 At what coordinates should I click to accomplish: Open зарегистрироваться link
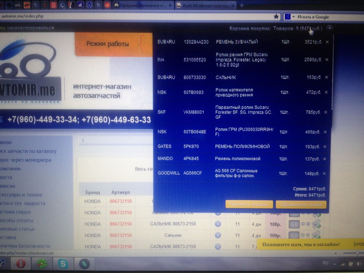pyautogui.click(x=30, y=28)
